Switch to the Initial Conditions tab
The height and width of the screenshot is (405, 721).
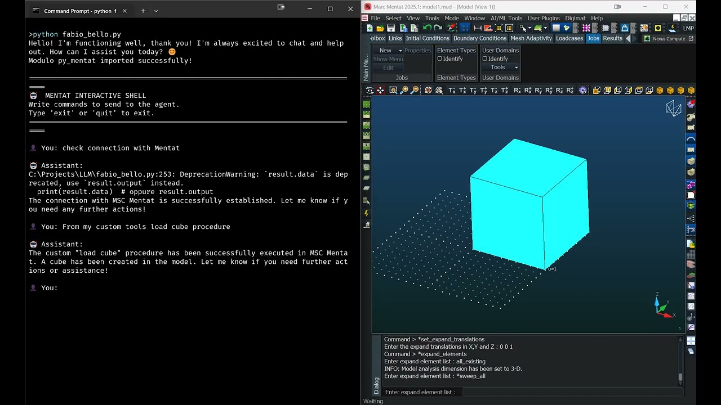coord(428,38)
